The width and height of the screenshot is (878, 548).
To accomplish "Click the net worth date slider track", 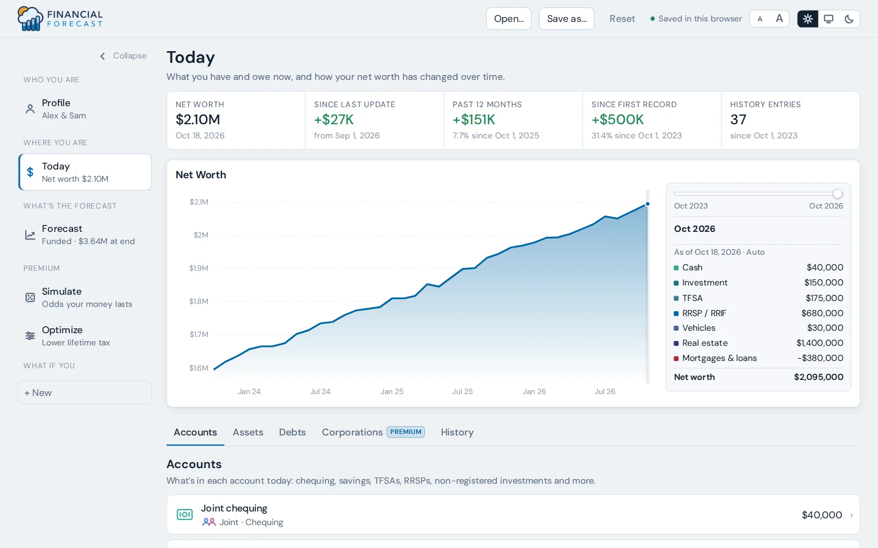I will (x=758, y=194).
